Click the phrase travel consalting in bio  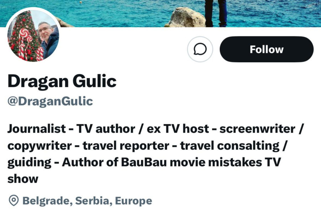point(230,146)
